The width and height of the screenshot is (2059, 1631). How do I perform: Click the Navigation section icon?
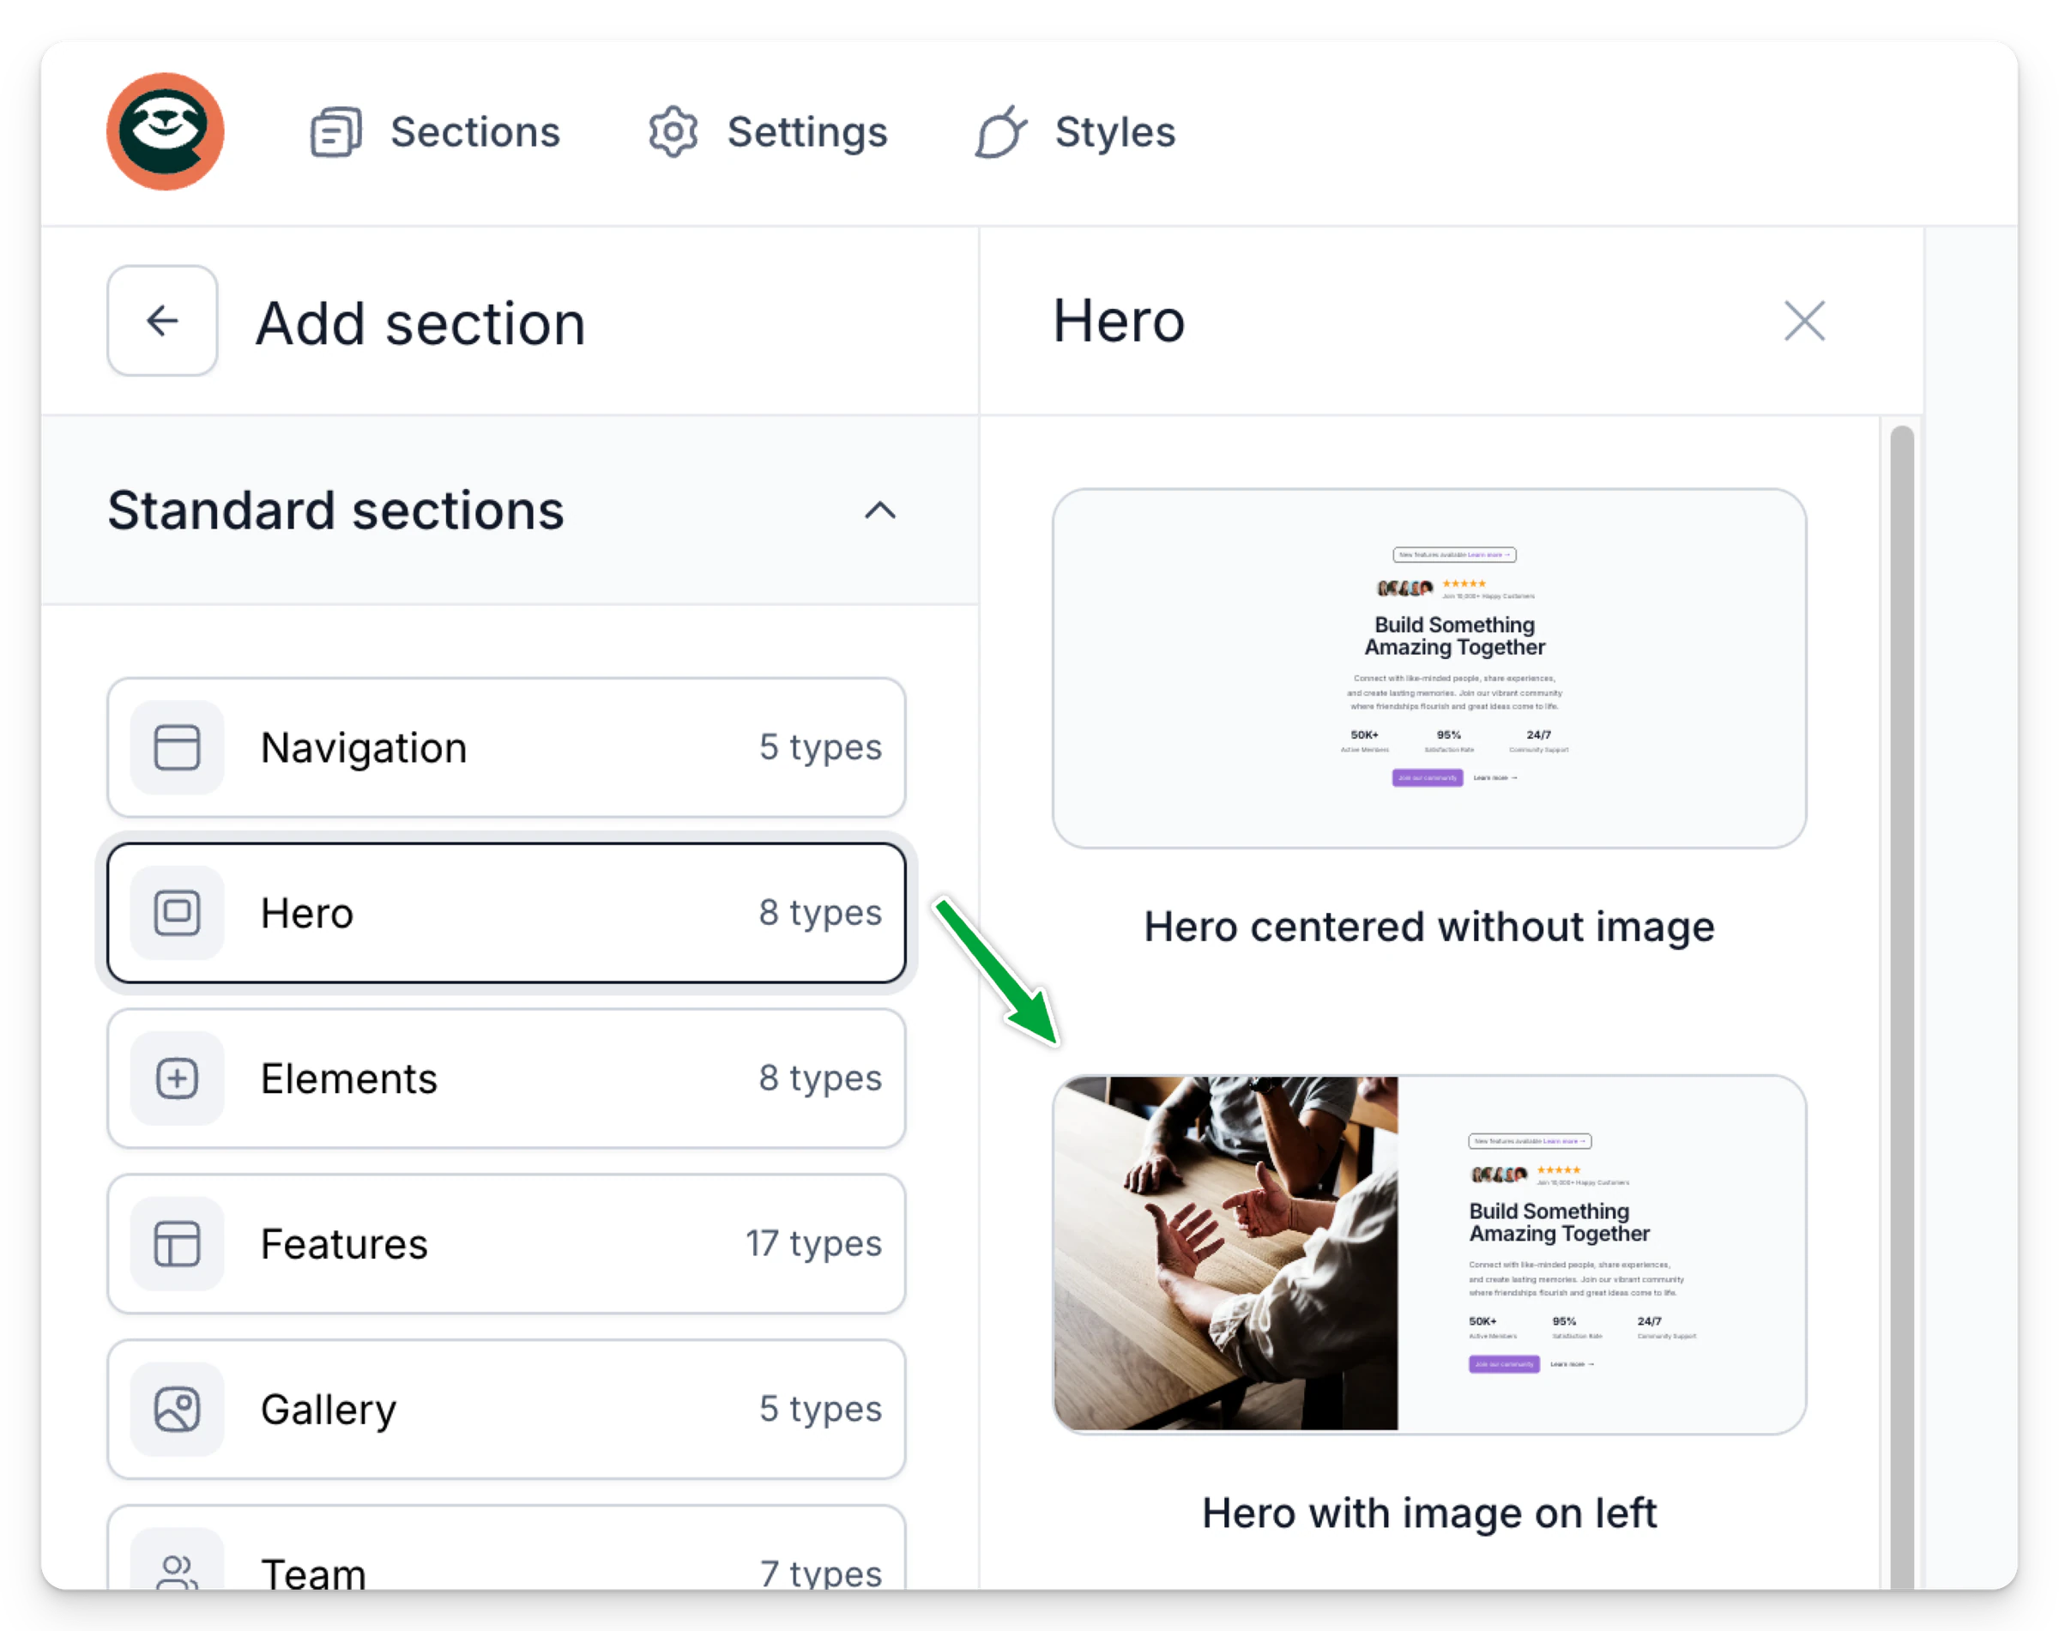click(x=178, y=746)
